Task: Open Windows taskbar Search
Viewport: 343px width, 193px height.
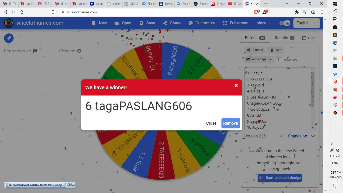Action: [335, 12]
